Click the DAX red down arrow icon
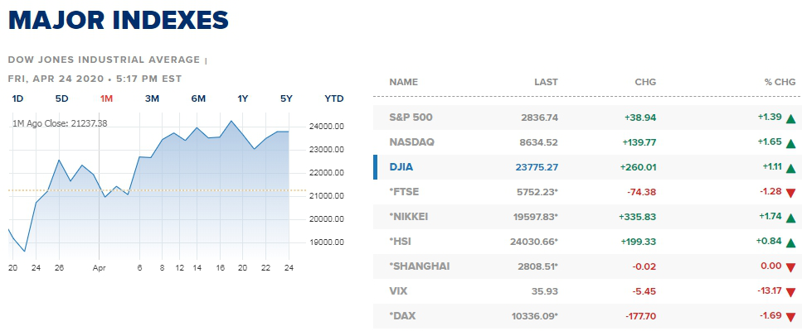Viewport: 802px width, 331px height. (790, 317)
